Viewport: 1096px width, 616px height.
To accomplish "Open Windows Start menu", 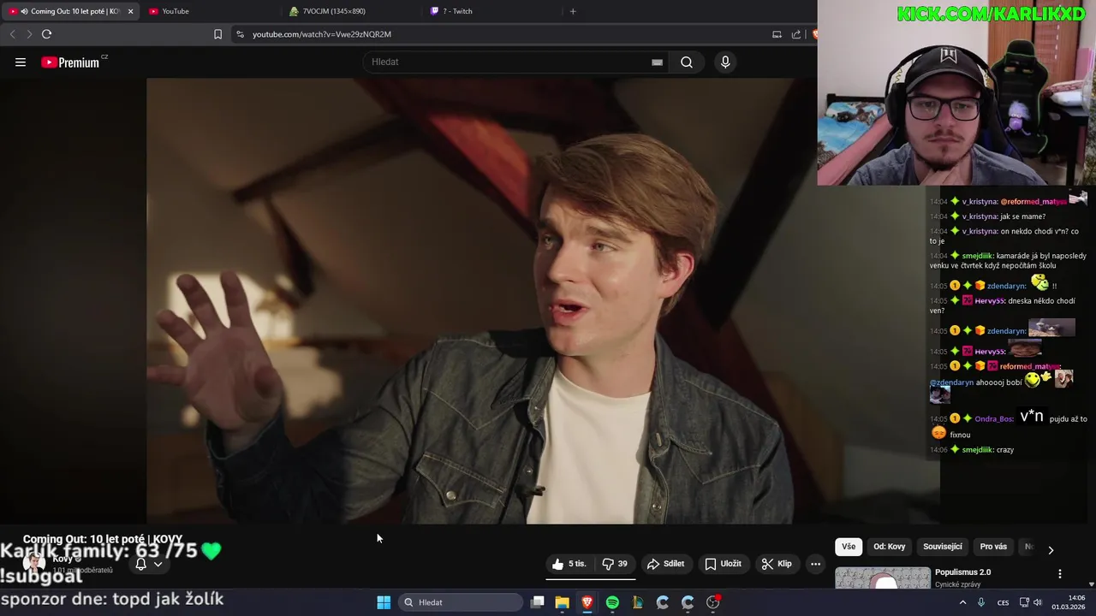I will tap(384, 602).
